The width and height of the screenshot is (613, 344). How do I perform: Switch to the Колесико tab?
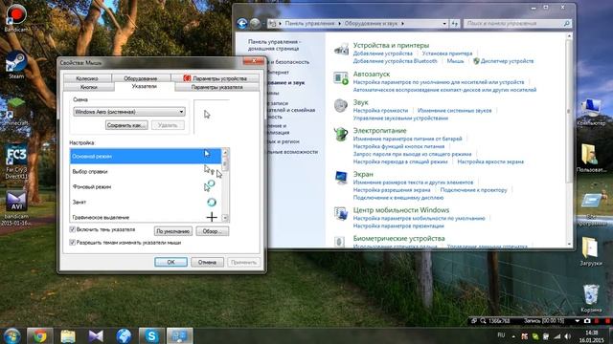pos(87,78)
